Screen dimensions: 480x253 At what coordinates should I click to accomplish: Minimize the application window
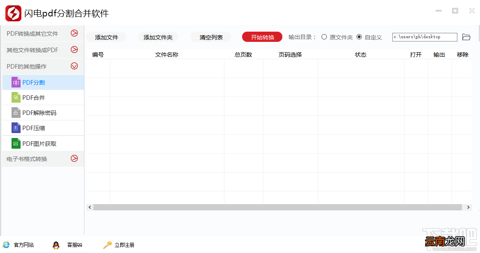point(439,11)
